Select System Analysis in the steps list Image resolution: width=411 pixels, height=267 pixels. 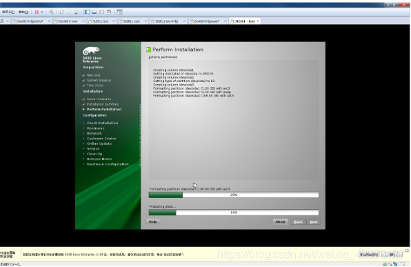[99, 81]
